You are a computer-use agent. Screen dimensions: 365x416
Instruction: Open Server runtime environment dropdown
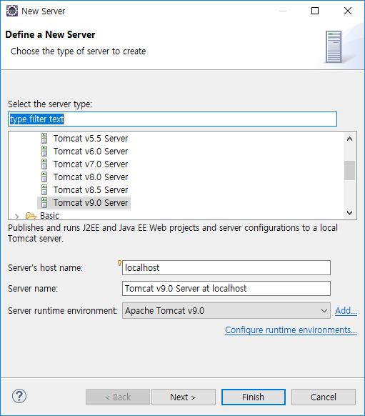(x=226, y=311)
